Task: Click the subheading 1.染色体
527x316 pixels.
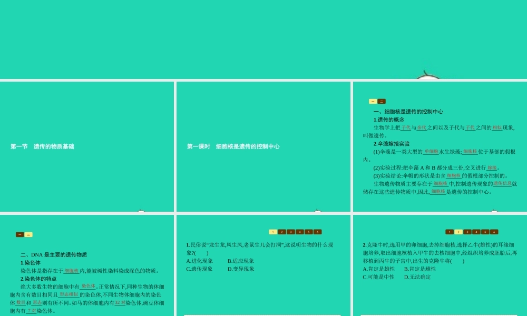Action: [x=31, y=263]
